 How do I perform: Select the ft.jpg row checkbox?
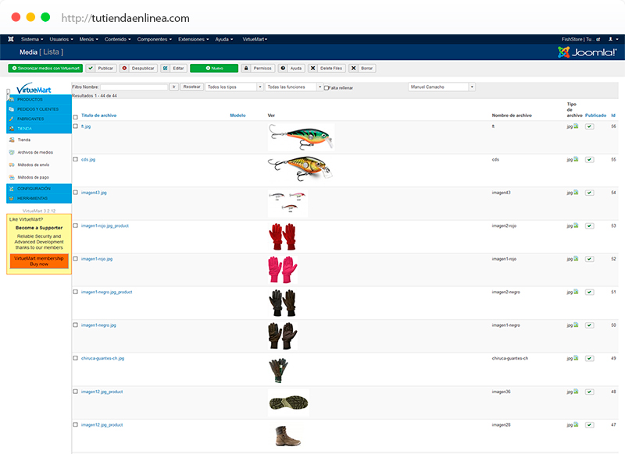coord(76,126)
